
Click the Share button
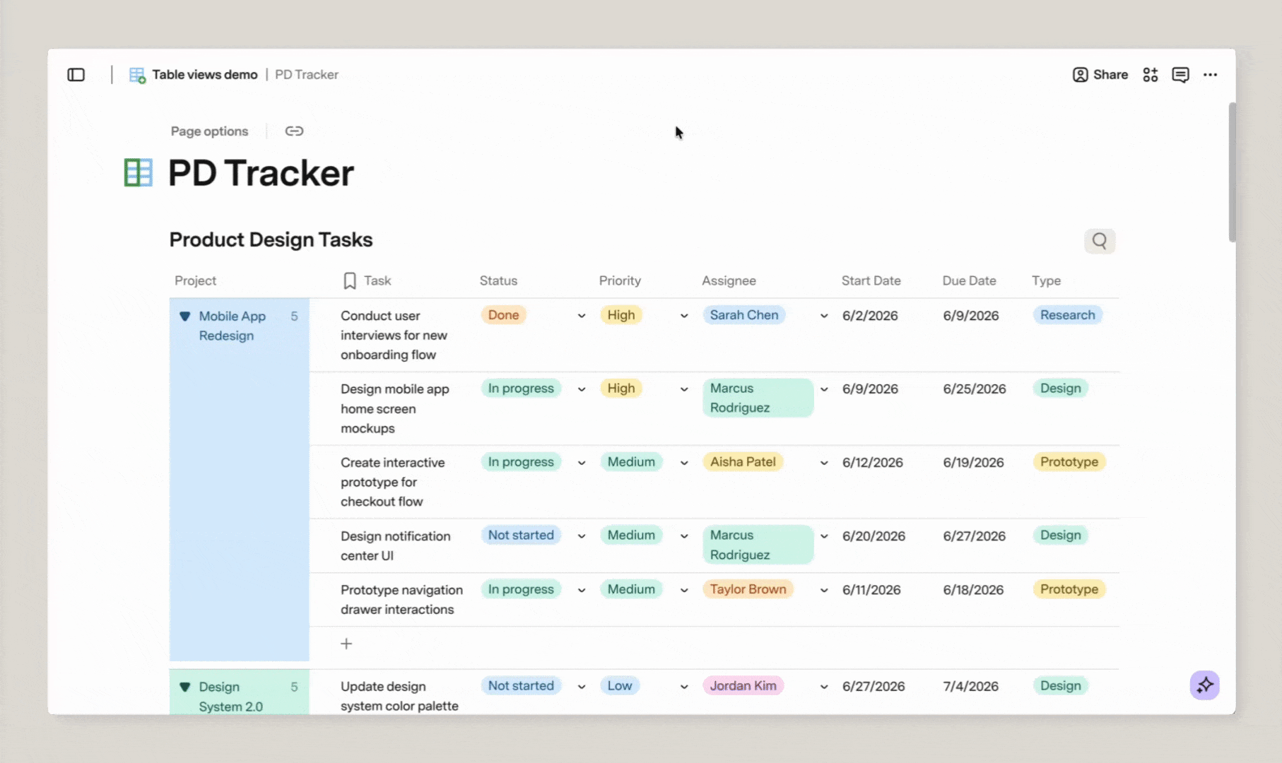click(1100, 75)
